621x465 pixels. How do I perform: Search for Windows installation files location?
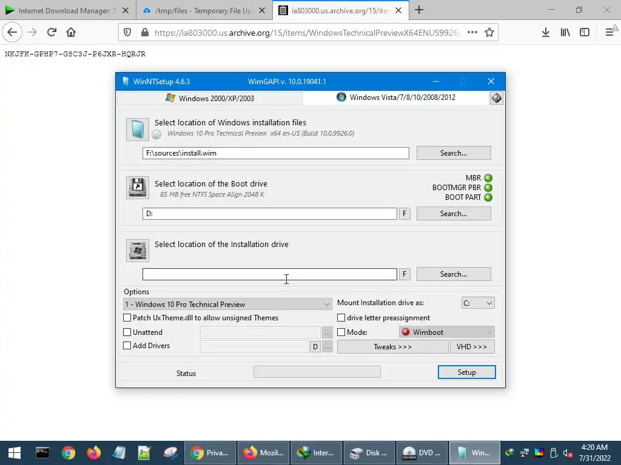[x=454, y=153]
